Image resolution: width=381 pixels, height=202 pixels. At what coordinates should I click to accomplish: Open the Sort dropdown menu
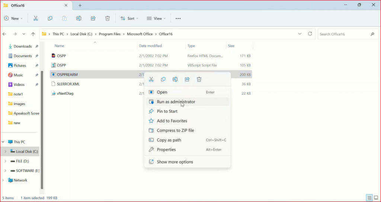[129, 19]
